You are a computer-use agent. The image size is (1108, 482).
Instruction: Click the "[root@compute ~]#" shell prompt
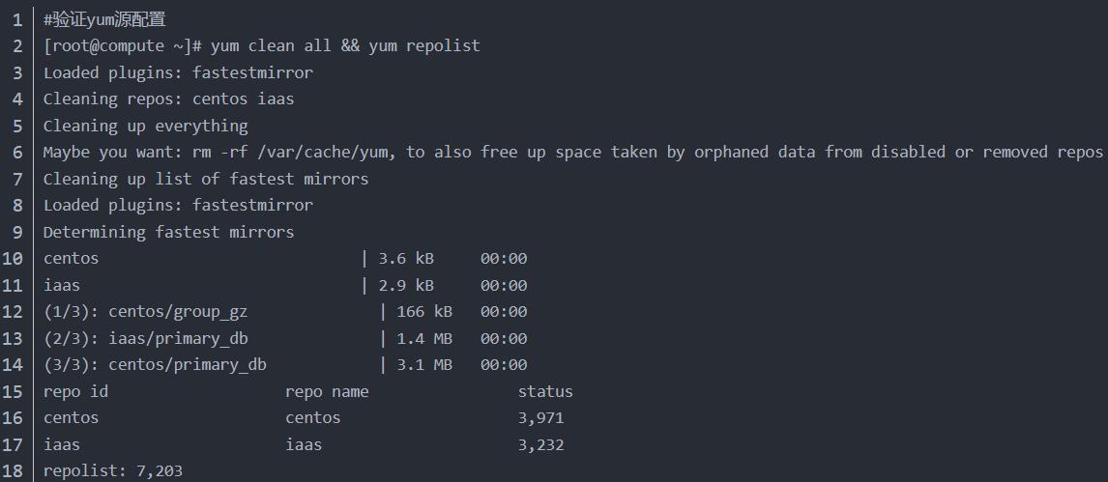click(x=122, y=45)
